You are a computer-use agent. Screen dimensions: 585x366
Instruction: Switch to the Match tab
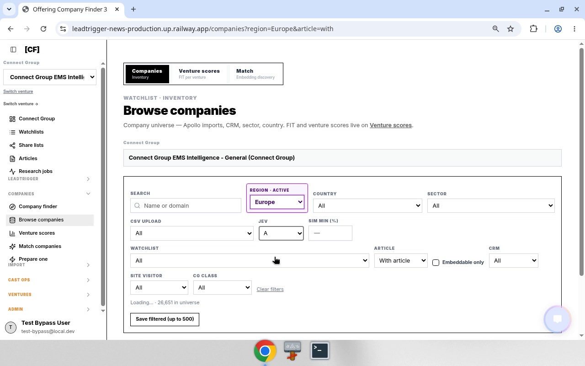click(255, 74)
